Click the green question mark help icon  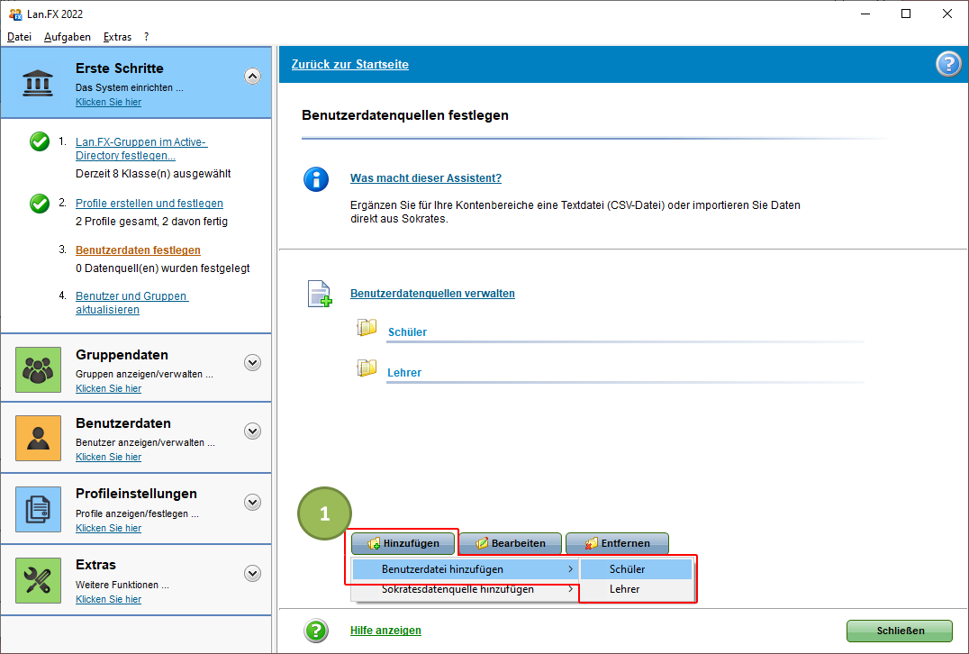coord(316,631)
